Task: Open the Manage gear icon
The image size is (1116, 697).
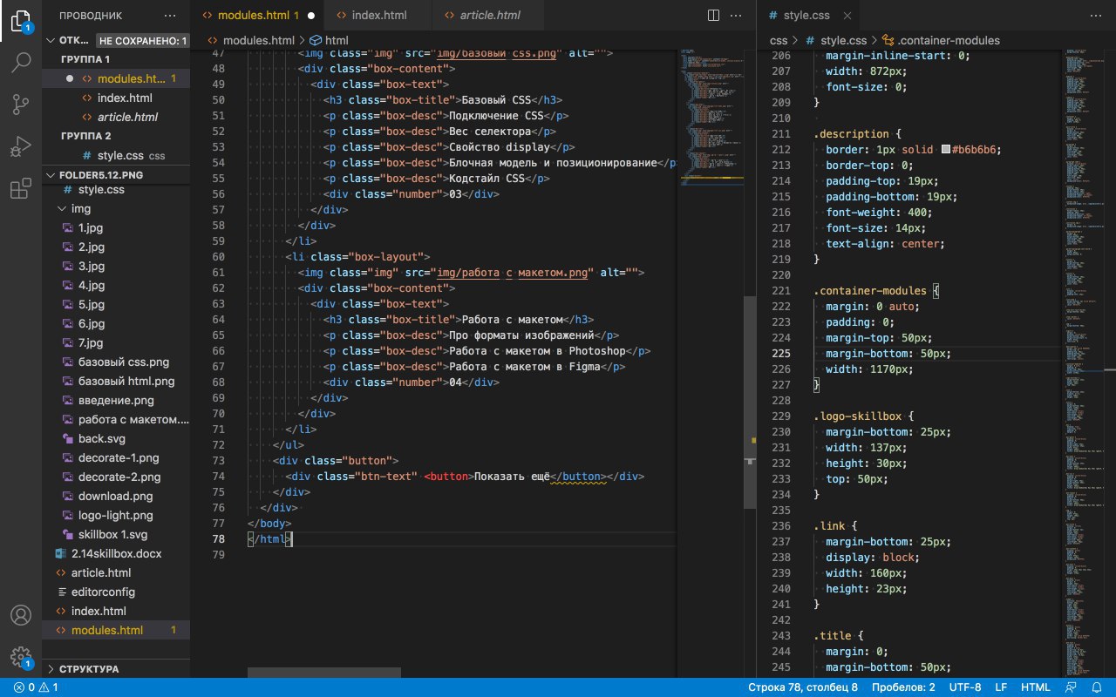Action: pyautogui.click(x=21, y=657)
